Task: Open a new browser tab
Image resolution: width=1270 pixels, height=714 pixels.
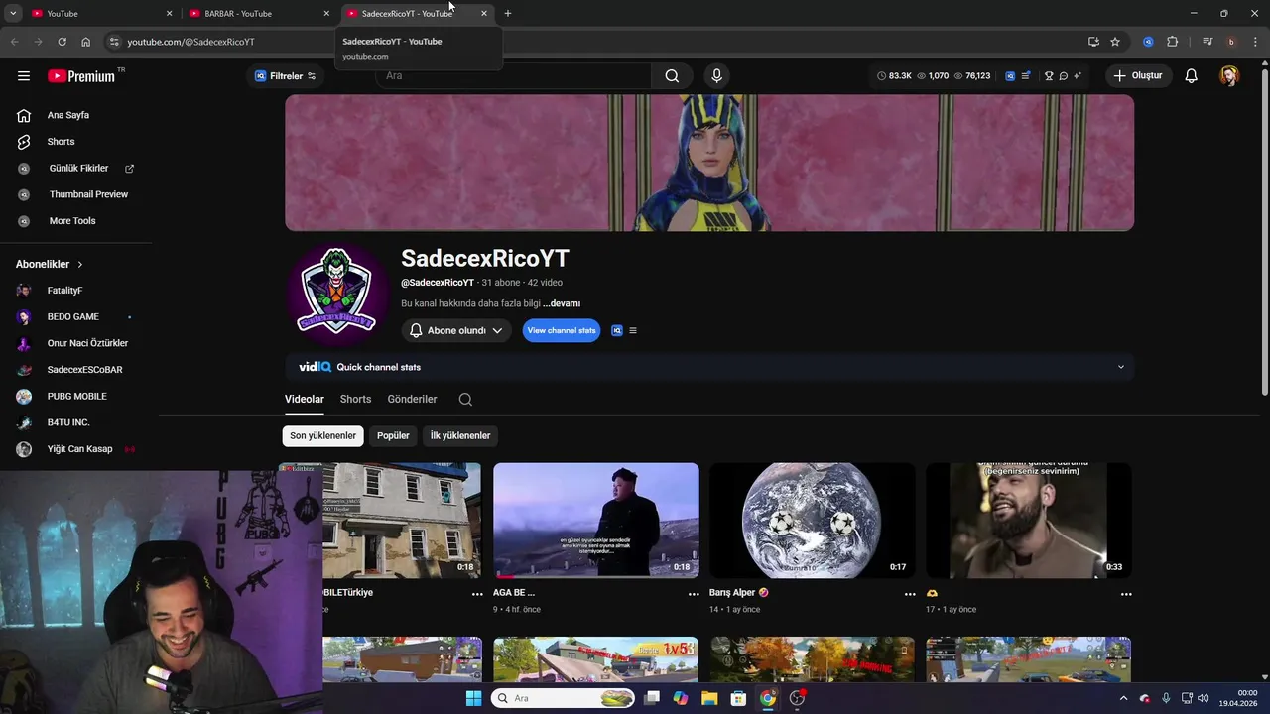Action: pyautogui.click(x=508, y=14)
